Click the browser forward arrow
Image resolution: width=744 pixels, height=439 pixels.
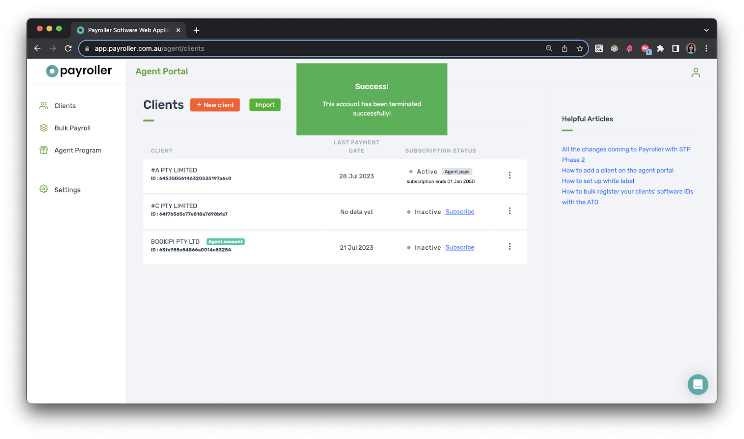(x=53, y=48)
